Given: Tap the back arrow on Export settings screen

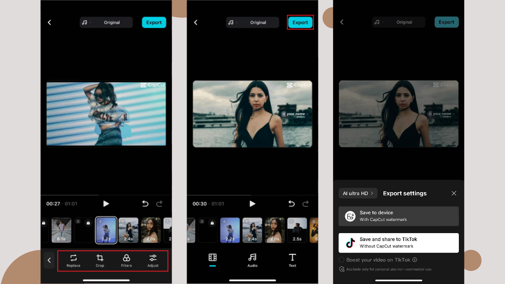Looking at the screenshot, I should (342, 22).
